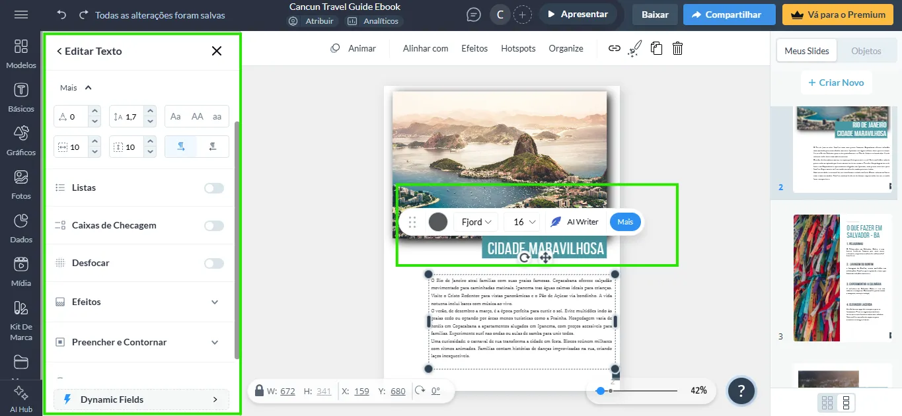Viewport: 902px width, 416px height.
Task: Open the Mídia sidebar section
Action: (21, 271)
